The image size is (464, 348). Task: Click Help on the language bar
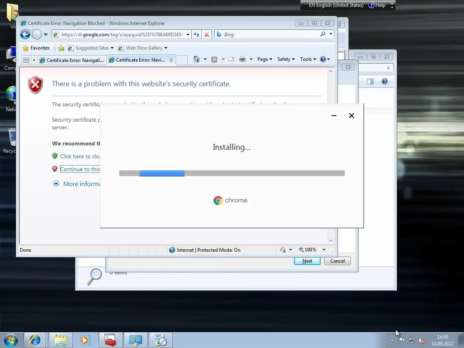tap(377, 5)
